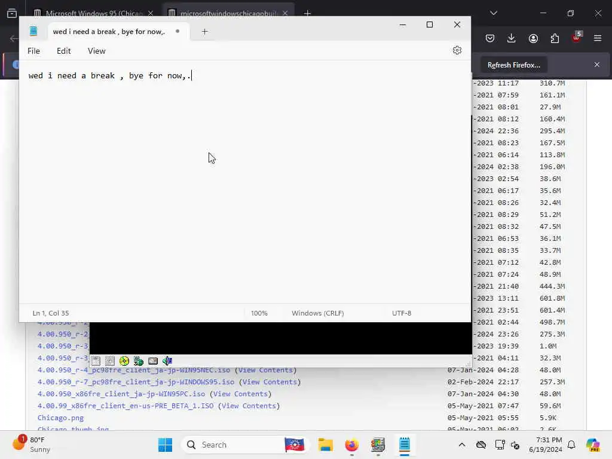
Task: Open Firefox hamburger application menu
Action: coord(598,38)
